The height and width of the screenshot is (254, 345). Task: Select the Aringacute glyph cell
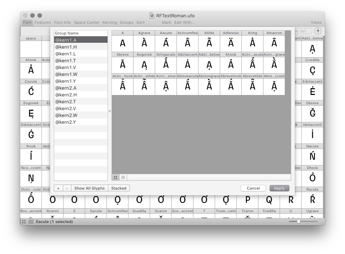[x=166, y=63]
